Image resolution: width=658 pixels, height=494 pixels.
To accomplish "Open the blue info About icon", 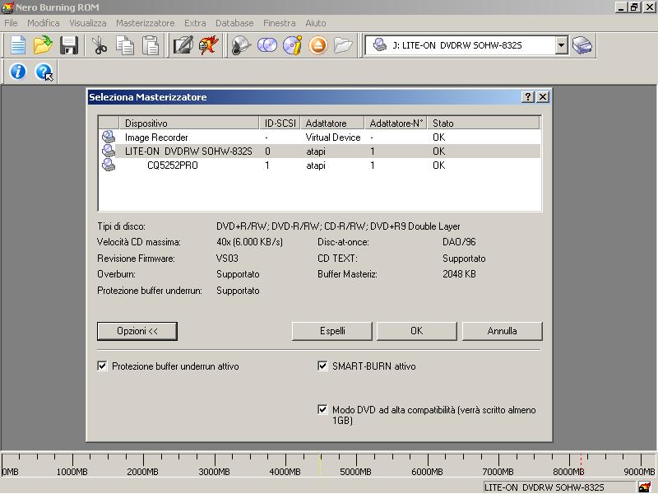I will (17, 72).
